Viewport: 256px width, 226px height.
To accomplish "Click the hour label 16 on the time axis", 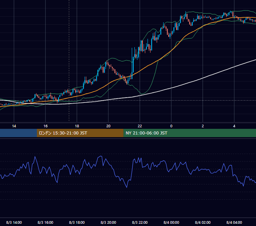I will (x=46, y=126).
